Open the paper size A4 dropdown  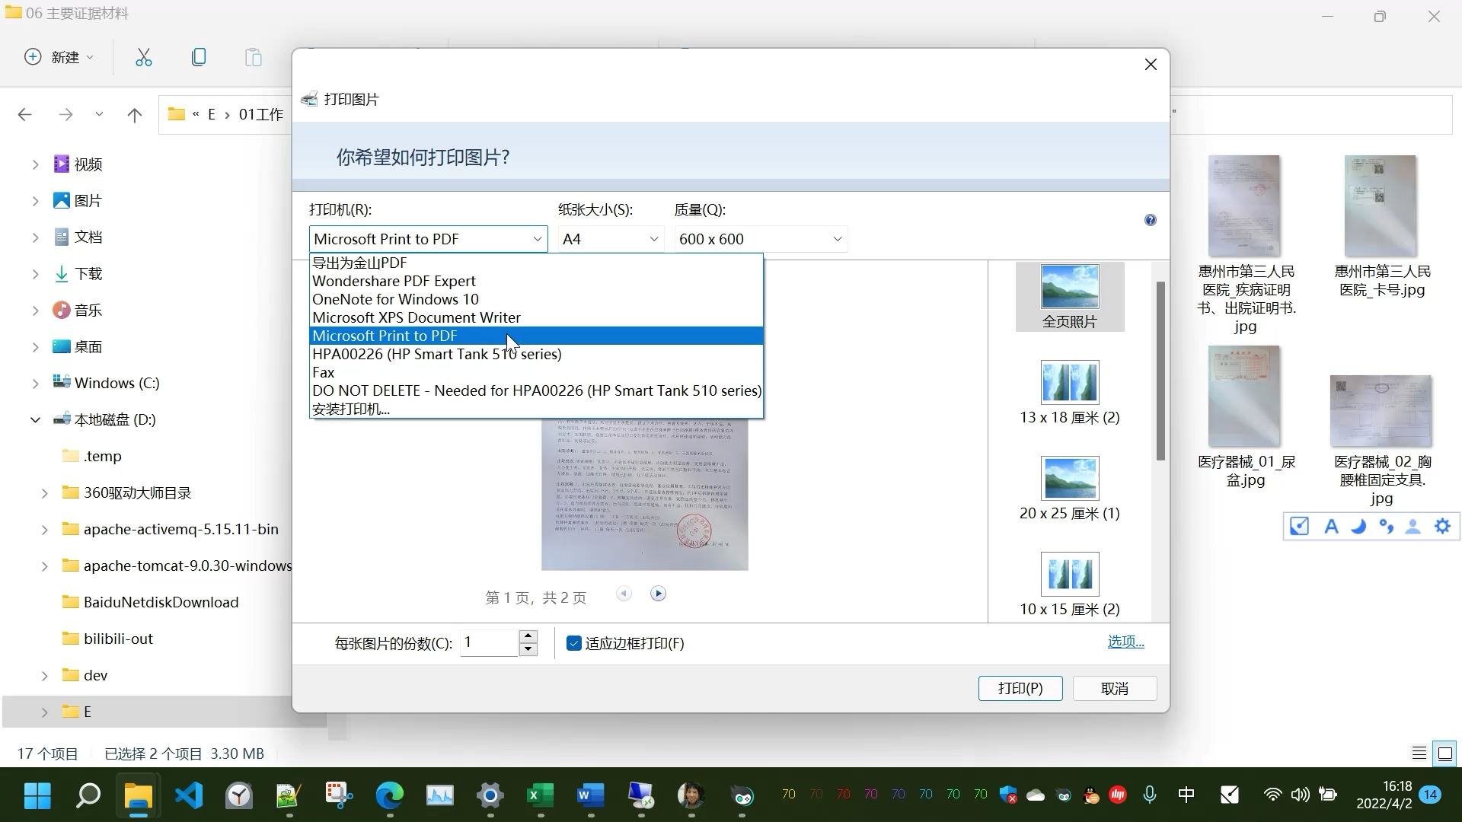(x=610, y=239)
